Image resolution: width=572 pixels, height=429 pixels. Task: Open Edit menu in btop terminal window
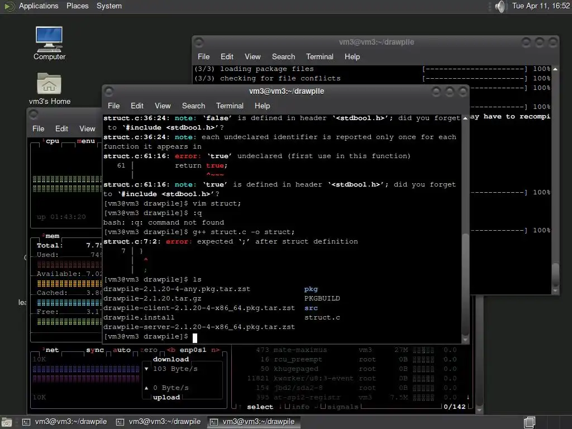click(61, 129)
